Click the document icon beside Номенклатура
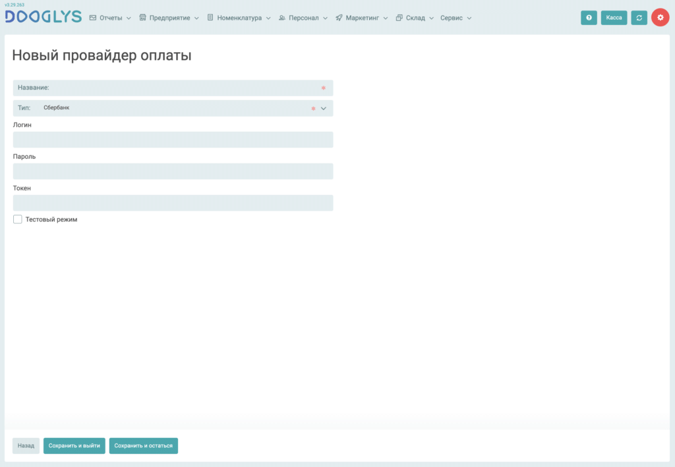 click(210, 18)
